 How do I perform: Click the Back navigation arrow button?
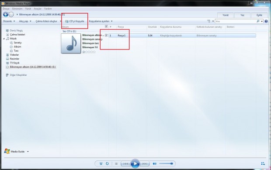pyautogui.click(x=6, y=14)
